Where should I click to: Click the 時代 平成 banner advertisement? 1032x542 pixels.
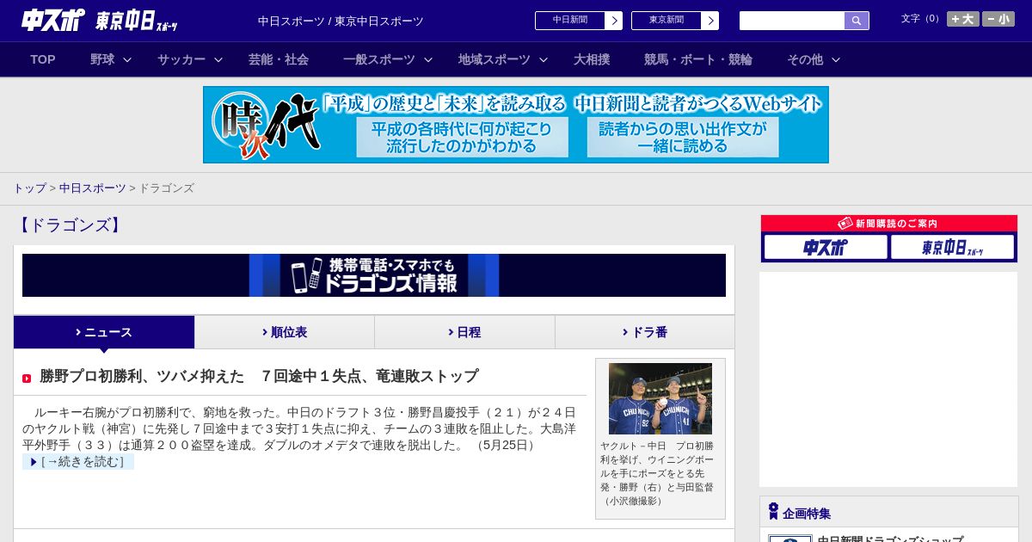point(516,125)
